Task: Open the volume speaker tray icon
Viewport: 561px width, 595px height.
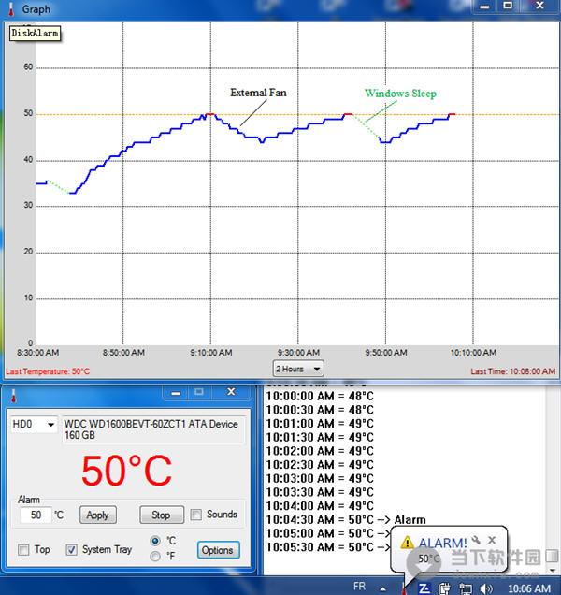Action: [x=486, y=588]
